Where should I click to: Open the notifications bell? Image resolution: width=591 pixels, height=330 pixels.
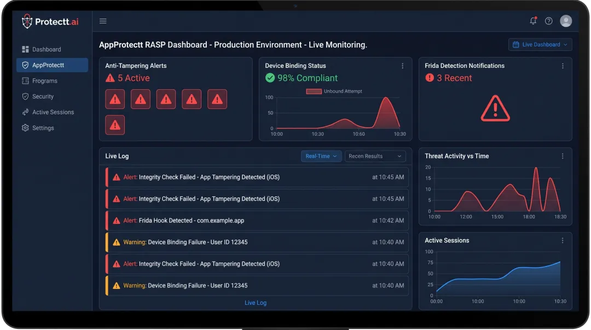pyautogui.click(x=533, y=21)
